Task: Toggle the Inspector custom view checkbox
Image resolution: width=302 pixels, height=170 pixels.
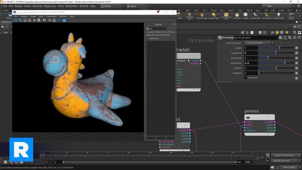Action: 148,39
